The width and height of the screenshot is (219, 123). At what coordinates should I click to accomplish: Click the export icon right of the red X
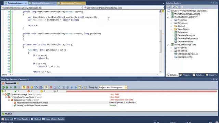point(55,87)
